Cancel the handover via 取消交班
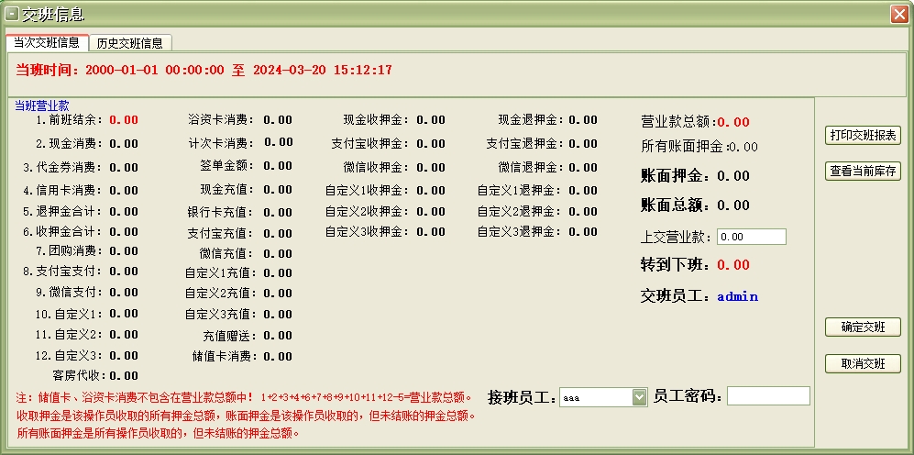The height and width of the screenshot is (455, 914). pos(863,363)
